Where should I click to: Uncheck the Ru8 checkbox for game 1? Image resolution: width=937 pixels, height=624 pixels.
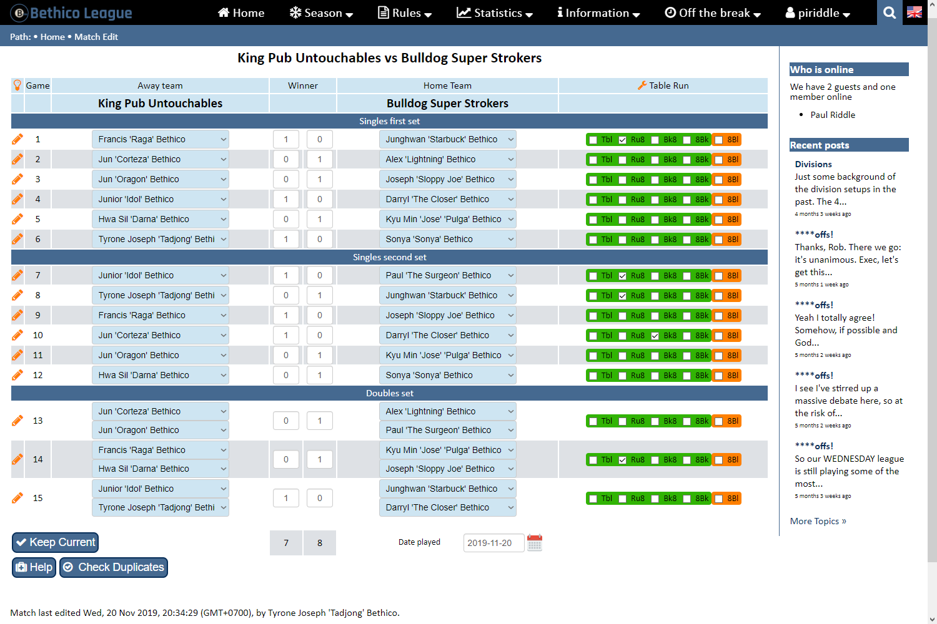[623, 140]
